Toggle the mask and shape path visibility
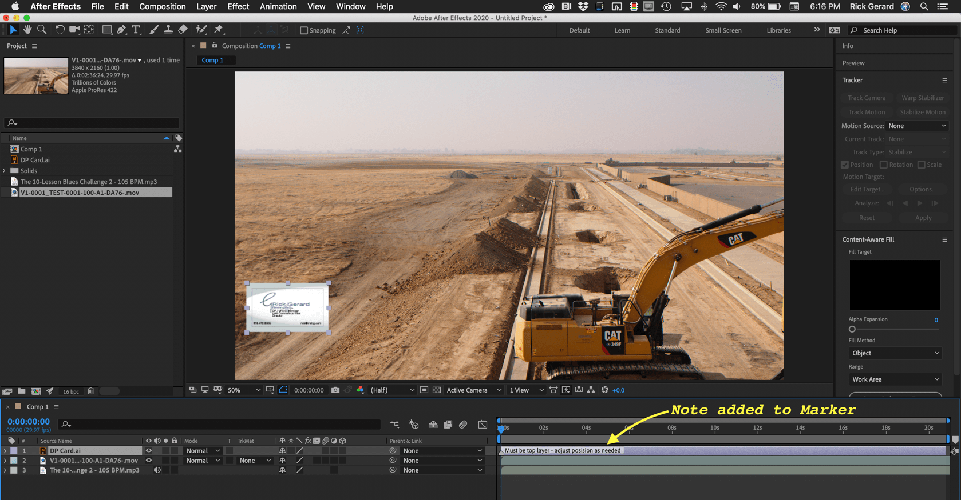 coord(283,390)
